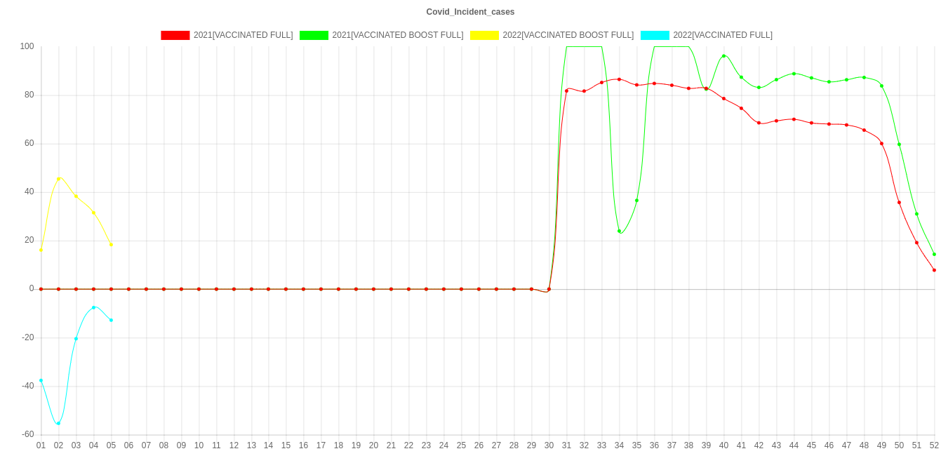The image size is (941, 470).
Task: Toggle the 2021[VACCINATED FULL] series label
Action: tap(243, 35)
